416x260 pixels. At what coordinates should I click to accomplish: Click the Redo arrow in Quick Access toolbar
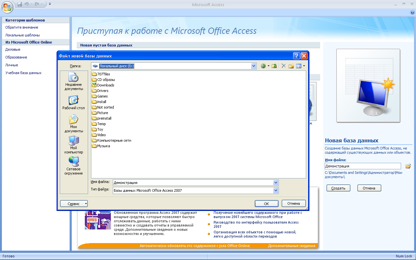point(37,4)
